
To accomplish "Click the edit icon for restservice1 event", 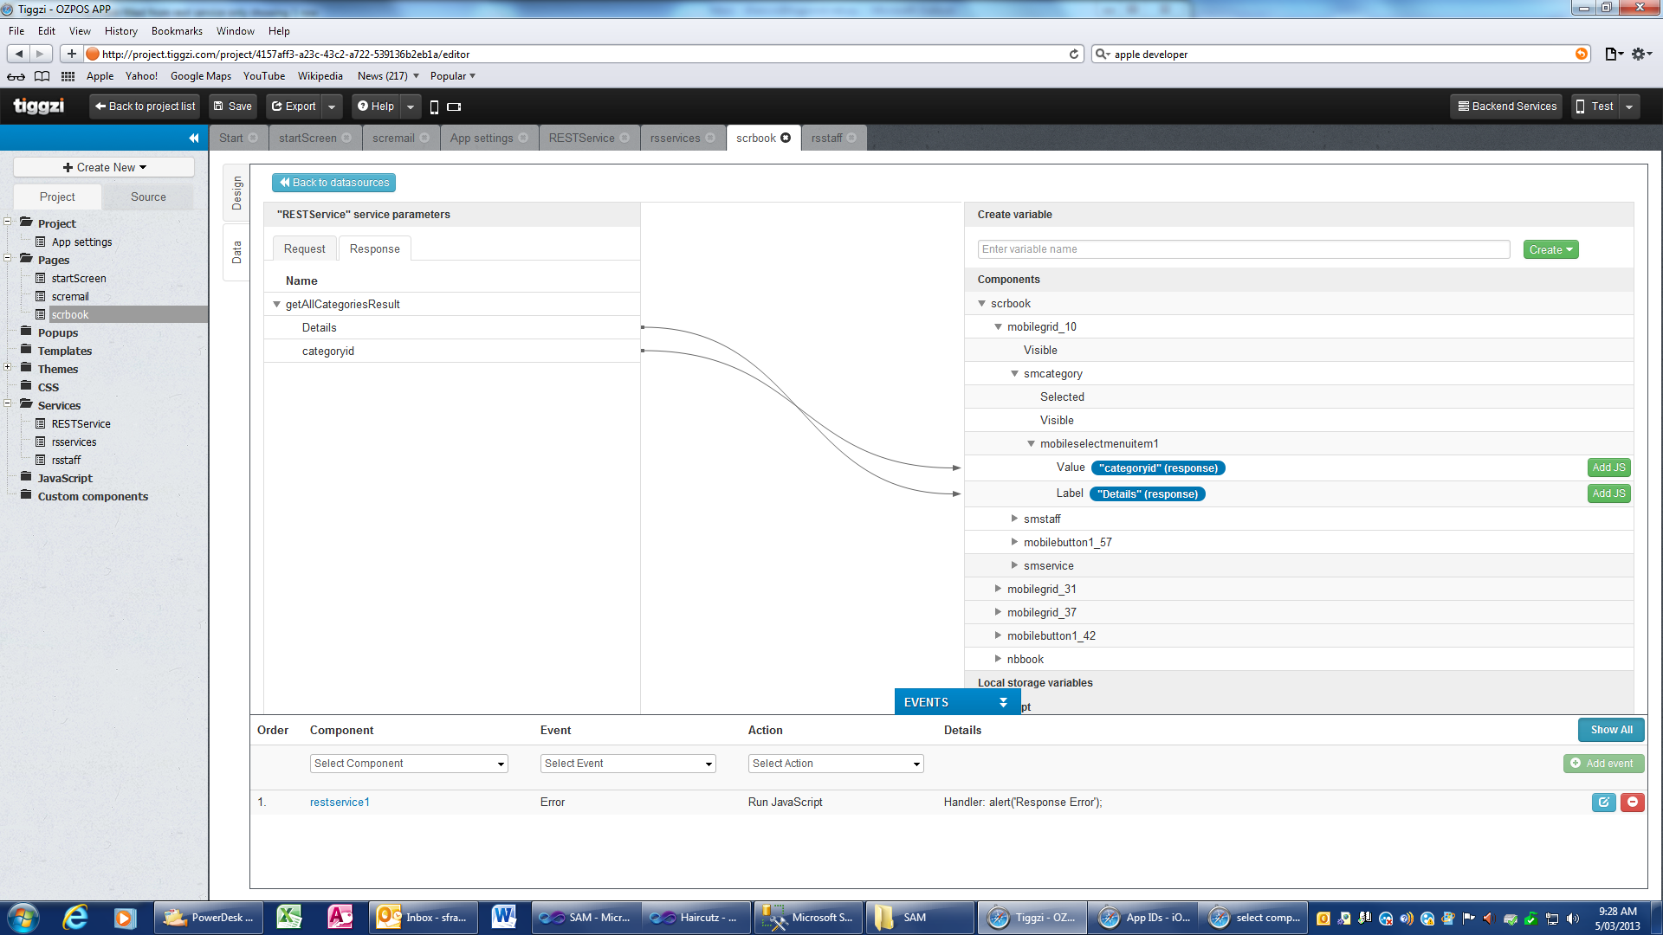I will point(1603,802).
